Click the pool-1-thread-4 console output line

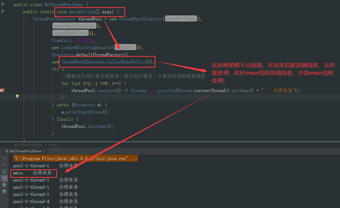coord(46,201)
